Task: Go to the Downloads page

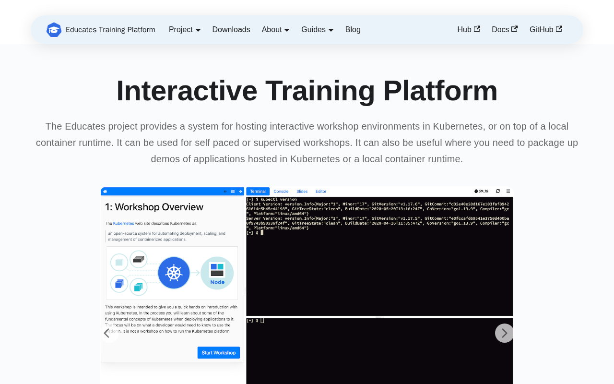Action: pyautogui.click(x=231, y=30)
